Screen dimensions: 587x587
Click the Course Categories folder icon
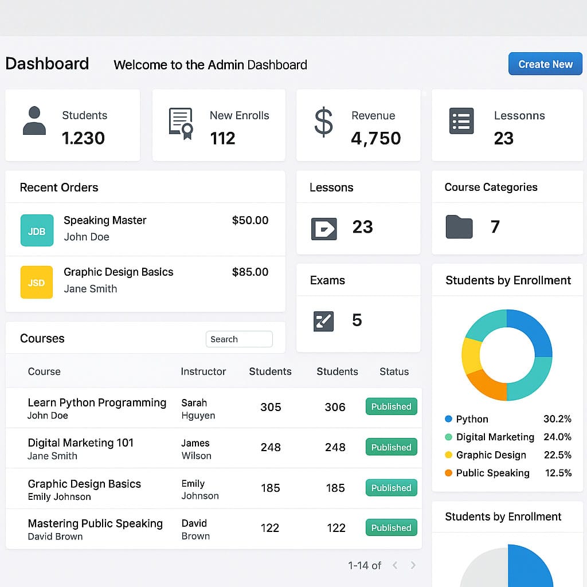459,227
